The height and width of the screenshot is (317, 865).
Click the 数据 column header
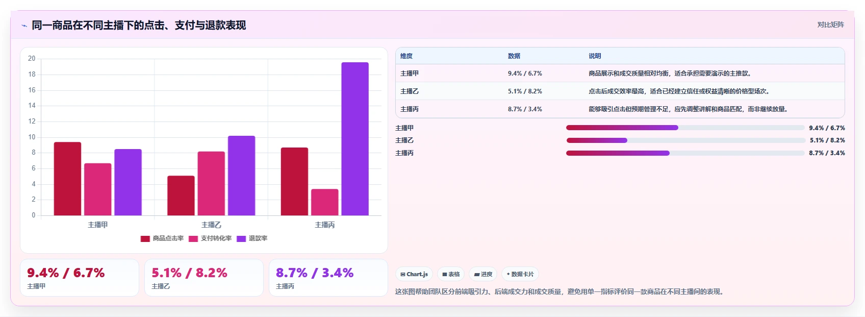[514, 56]
